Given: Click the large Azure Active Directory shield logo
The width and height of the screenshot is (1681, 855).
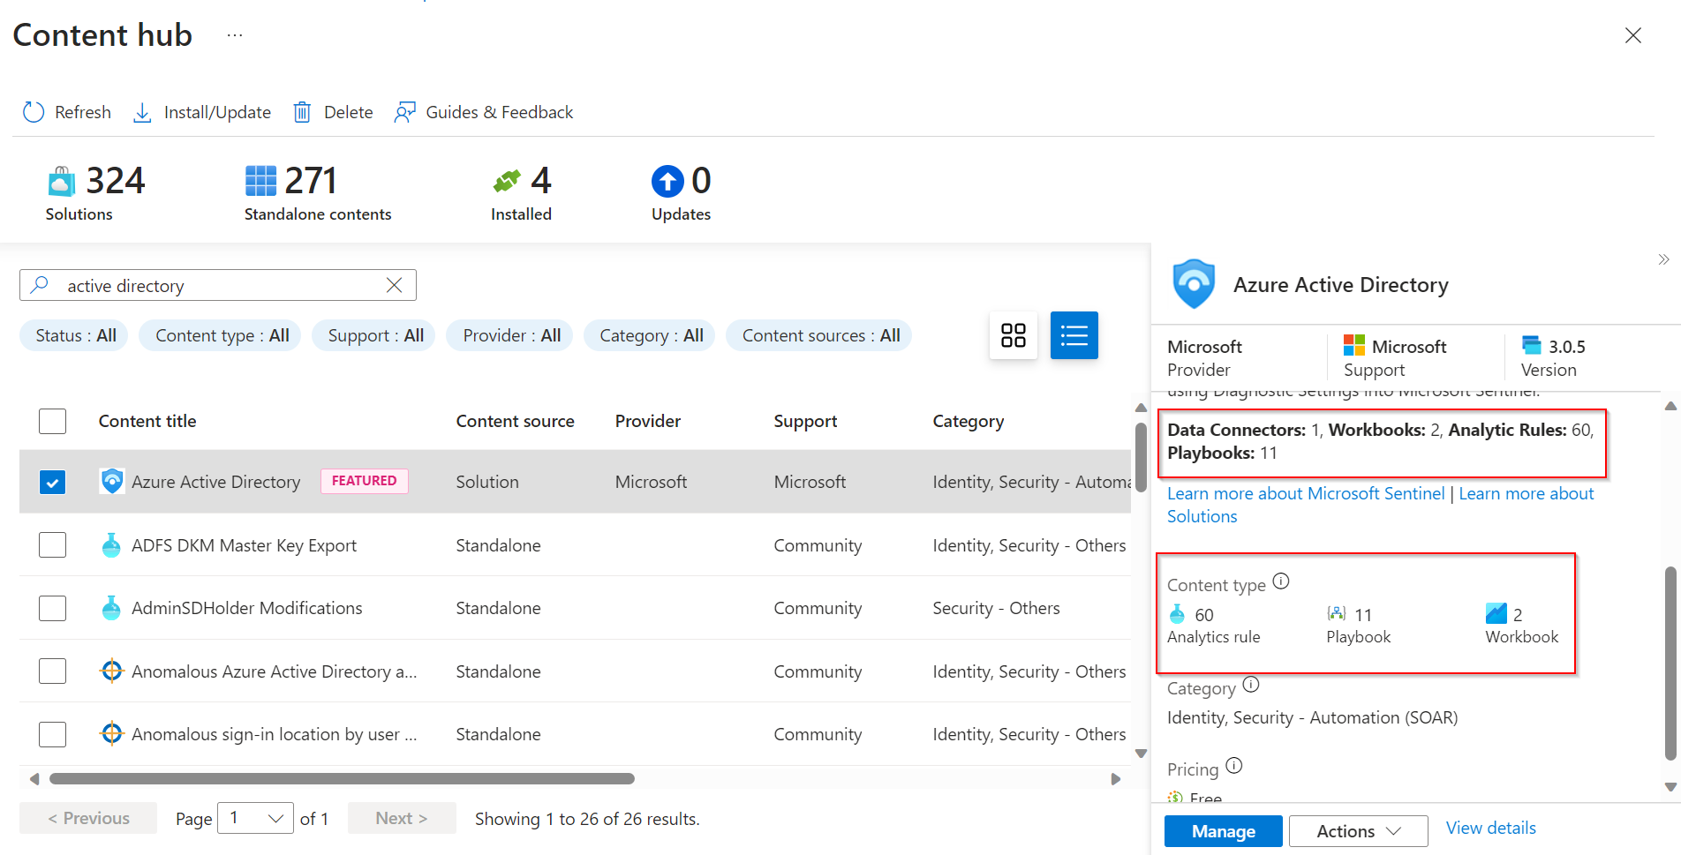Looking at the screenshot, I should 1194,284.
